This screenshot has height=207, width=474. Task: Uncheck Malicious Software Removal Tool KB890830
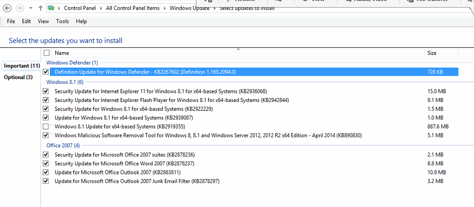[46, 135]
